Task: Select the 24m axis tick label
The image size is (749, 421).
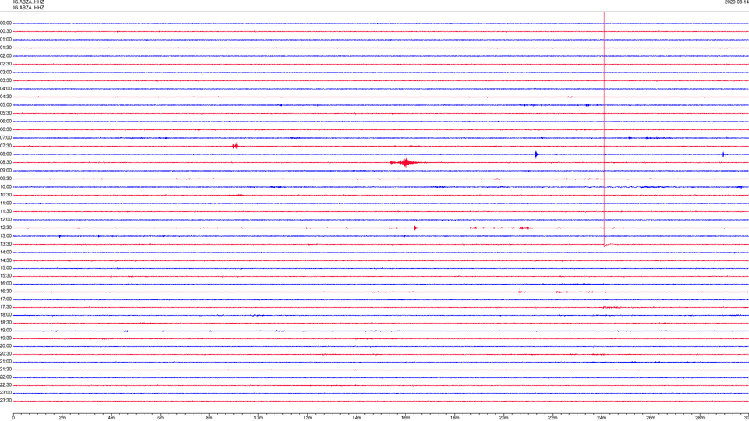Action: [602, 418]
